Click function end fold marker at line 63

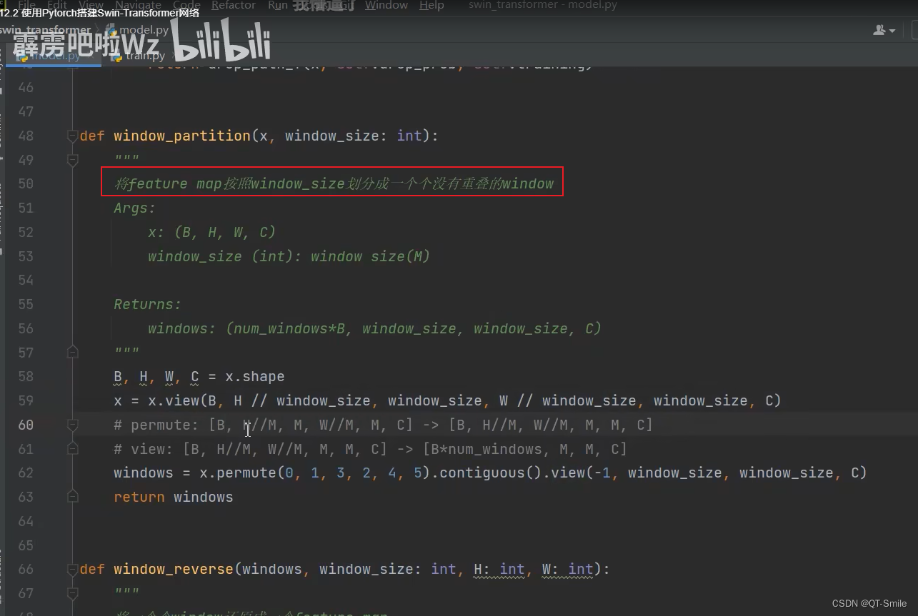pyautogui.click(x=72, y=497)
